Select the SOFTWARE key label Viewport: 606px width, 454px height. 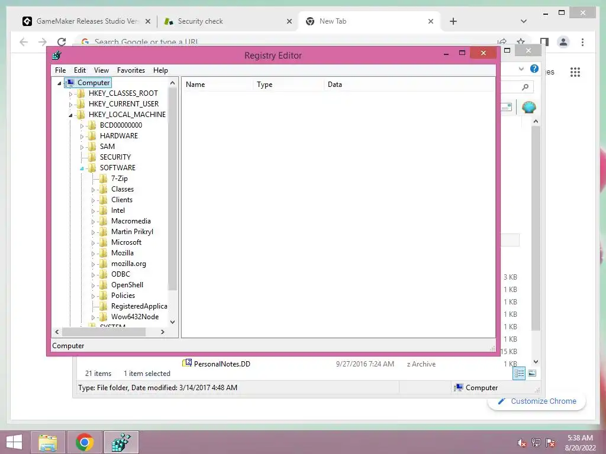coord(118,167)
